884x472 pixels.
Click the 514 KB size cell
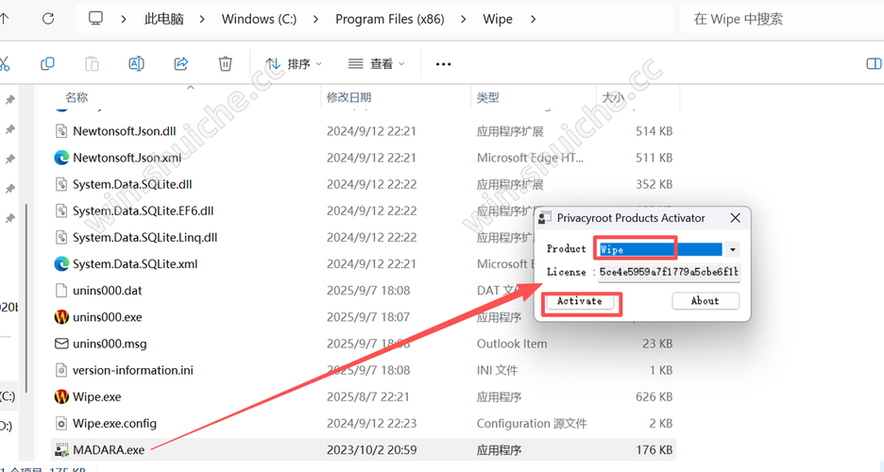(654, 131)
